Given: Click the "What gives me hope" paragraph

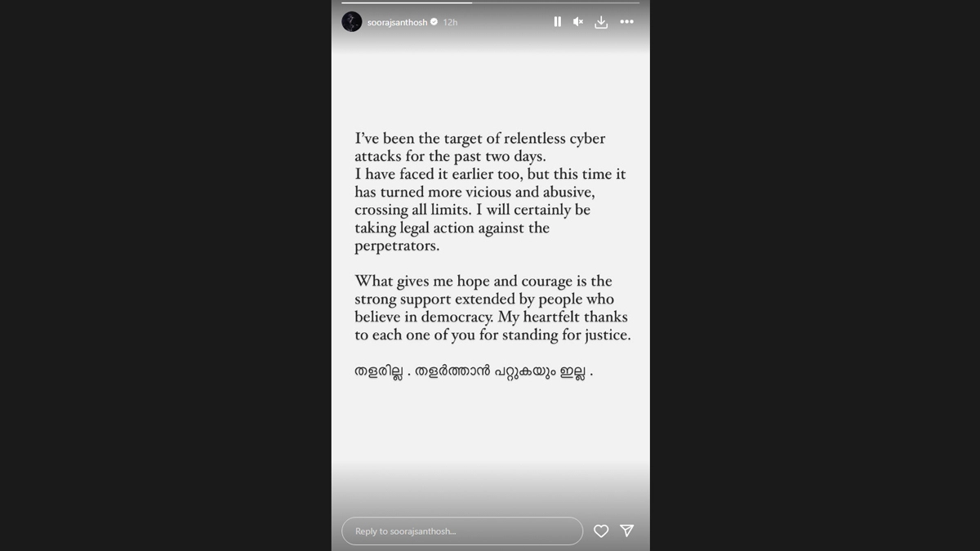Looking at the screenshot, I should coord(492,308).
